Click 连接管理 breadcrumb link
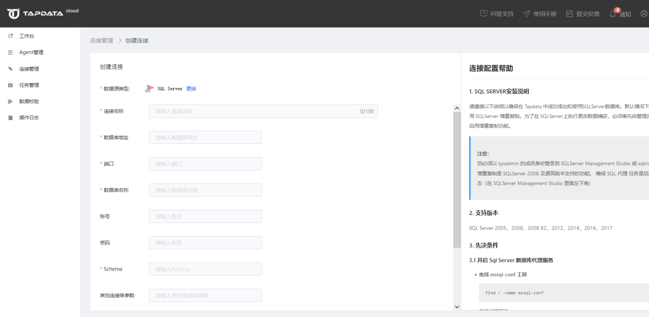 (101, 41)
